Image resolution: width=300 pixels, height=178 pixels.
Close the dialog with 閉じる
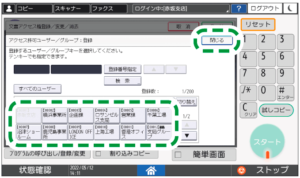click(x=217, y=41)
